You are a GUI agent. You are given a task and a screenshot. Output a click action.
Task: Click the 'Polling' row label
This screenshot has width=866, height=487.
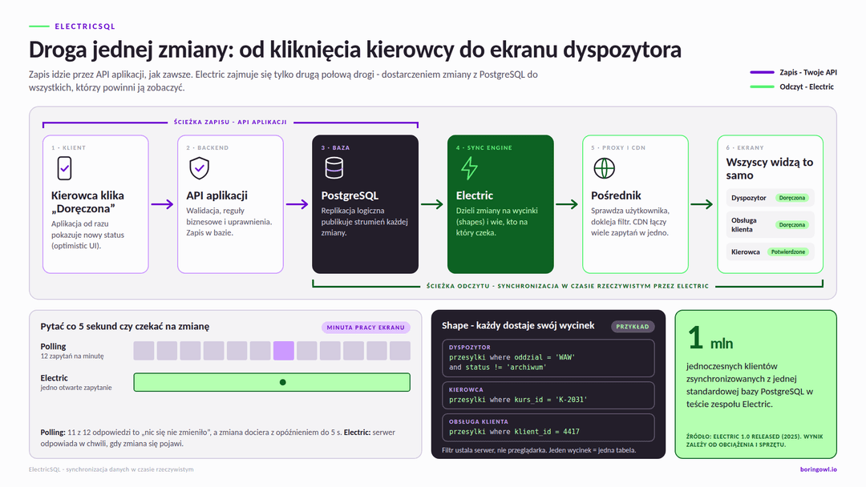[53, 346]
